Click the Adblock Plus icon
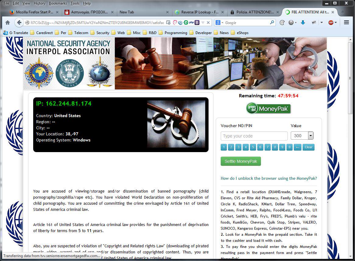355x261 pixels. click(x=331, y=23)
